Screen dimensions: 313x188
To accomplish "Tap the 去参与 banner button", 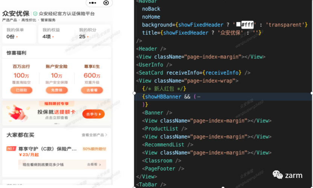I will click(93, 114).
